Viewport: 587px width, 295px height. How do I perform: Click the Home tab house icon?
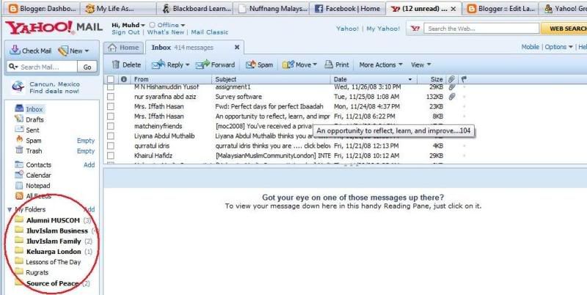112,47
